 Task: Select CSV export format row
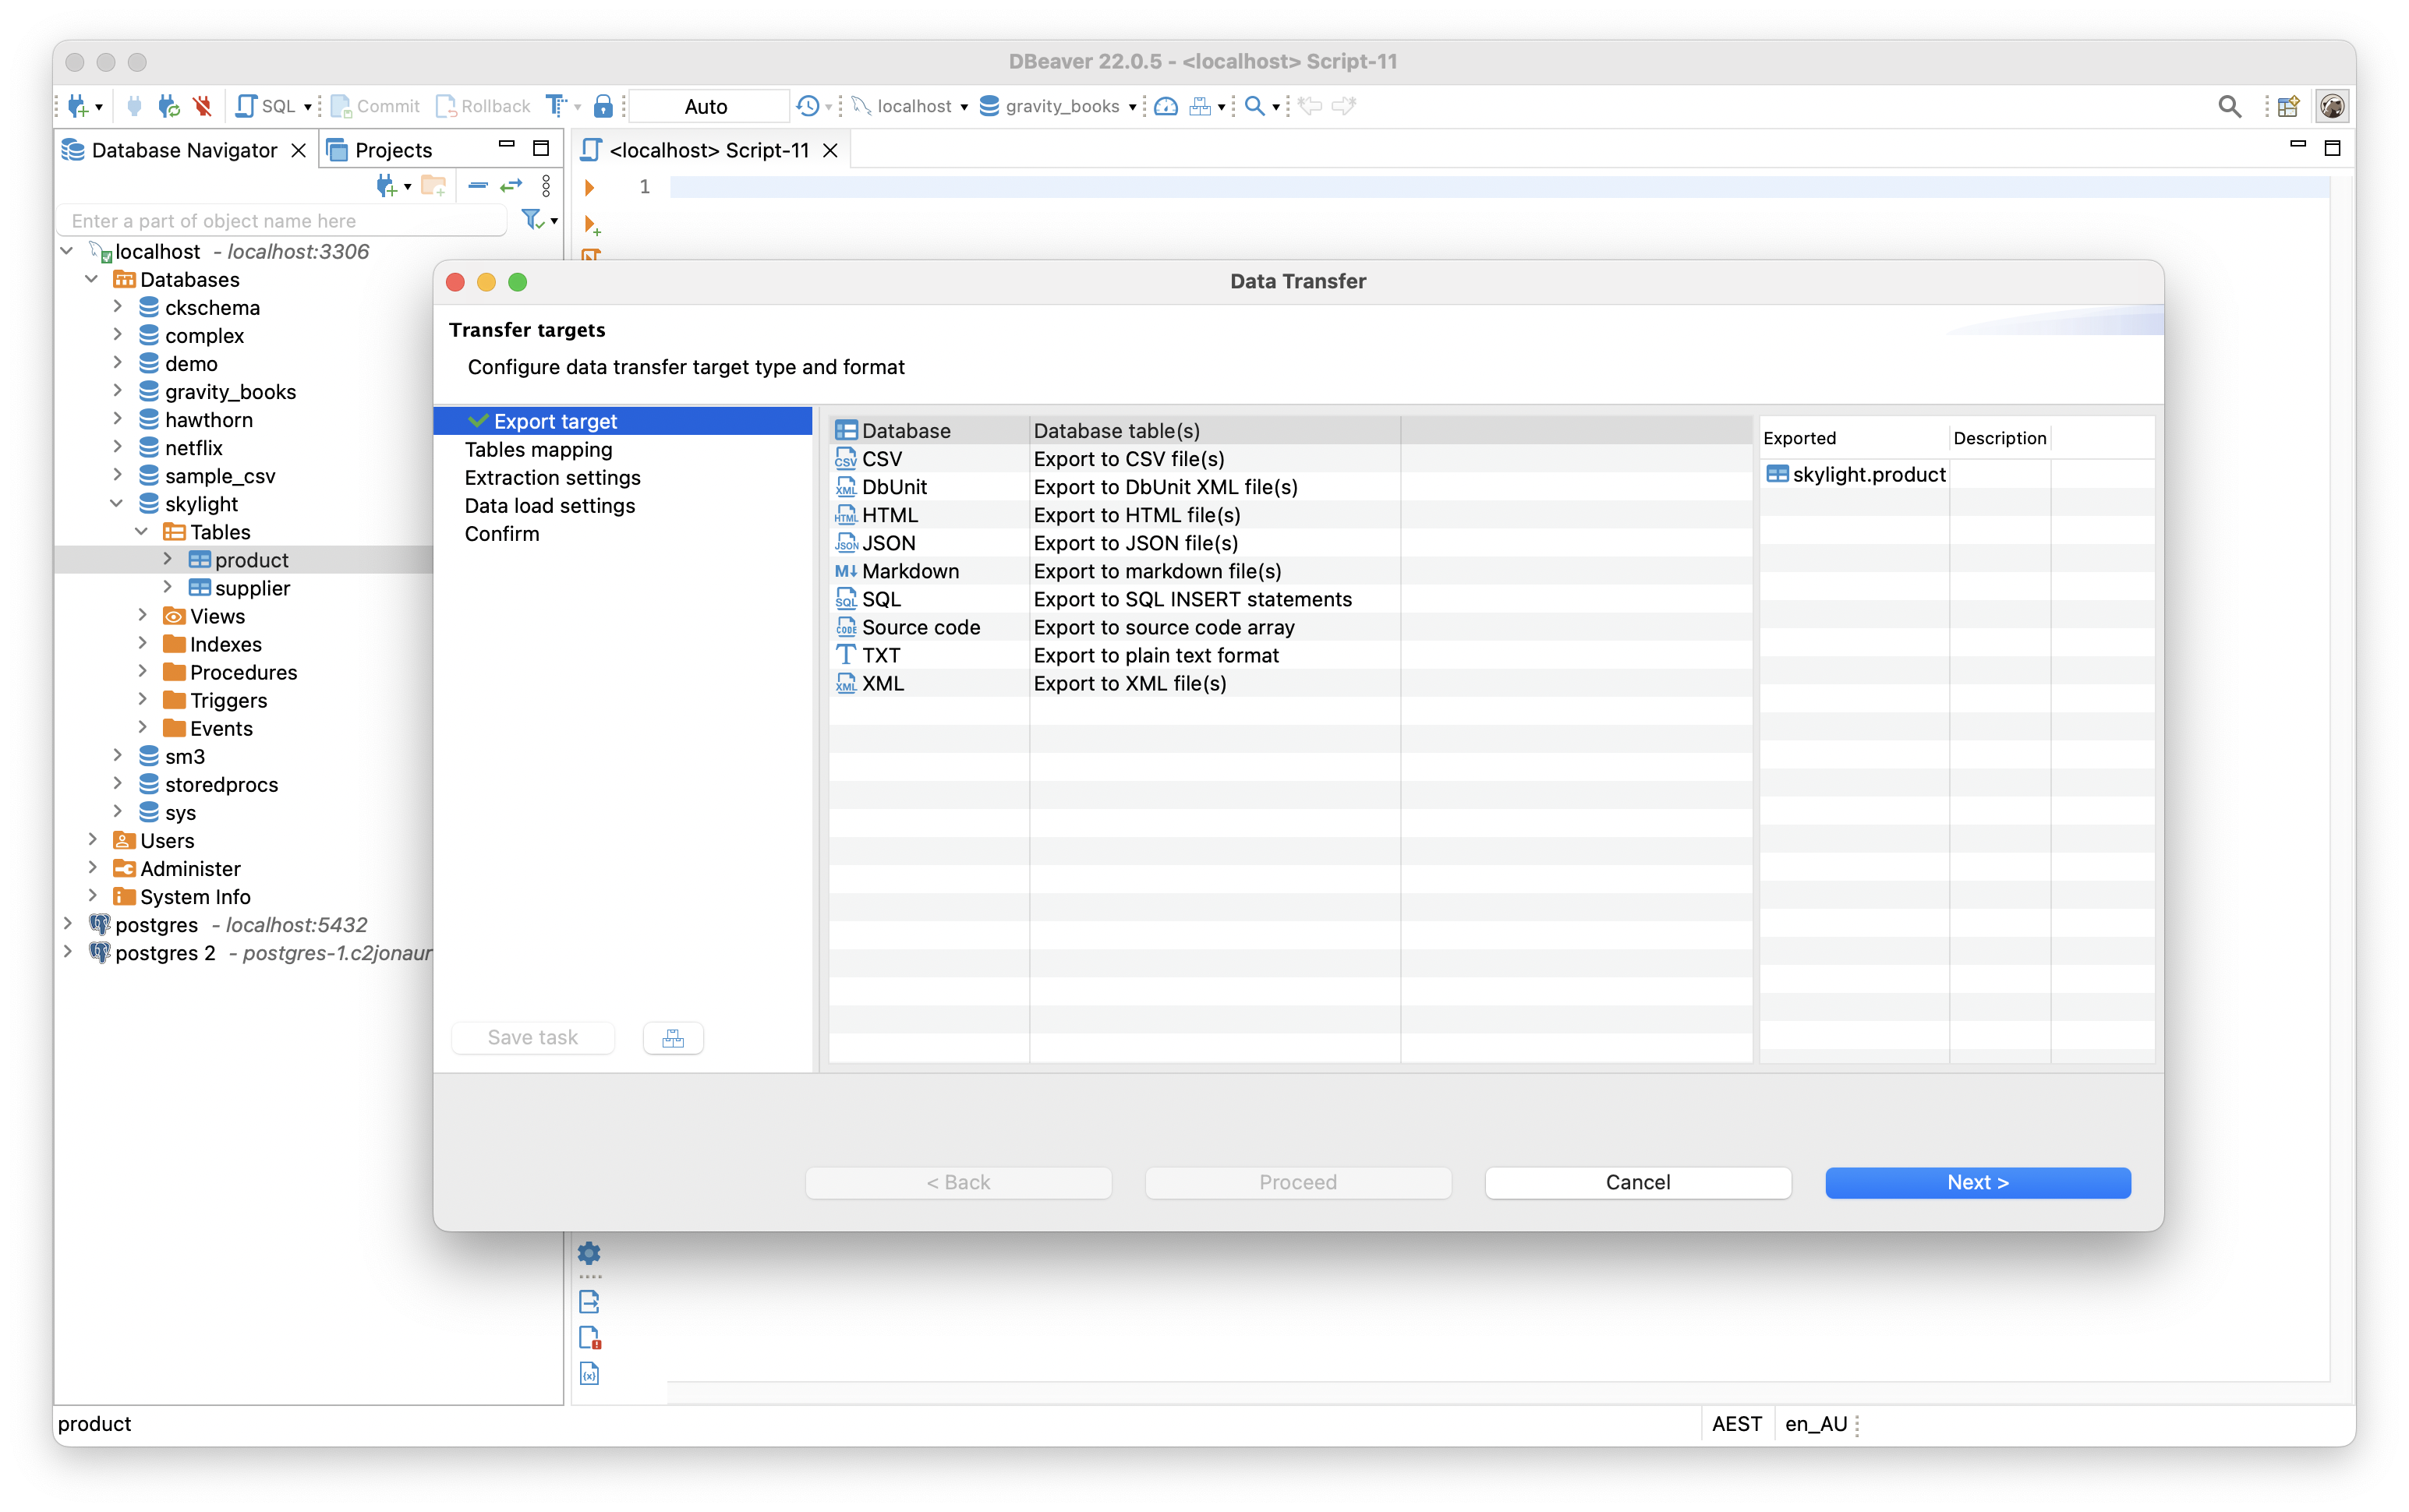[x=882, y=459]
